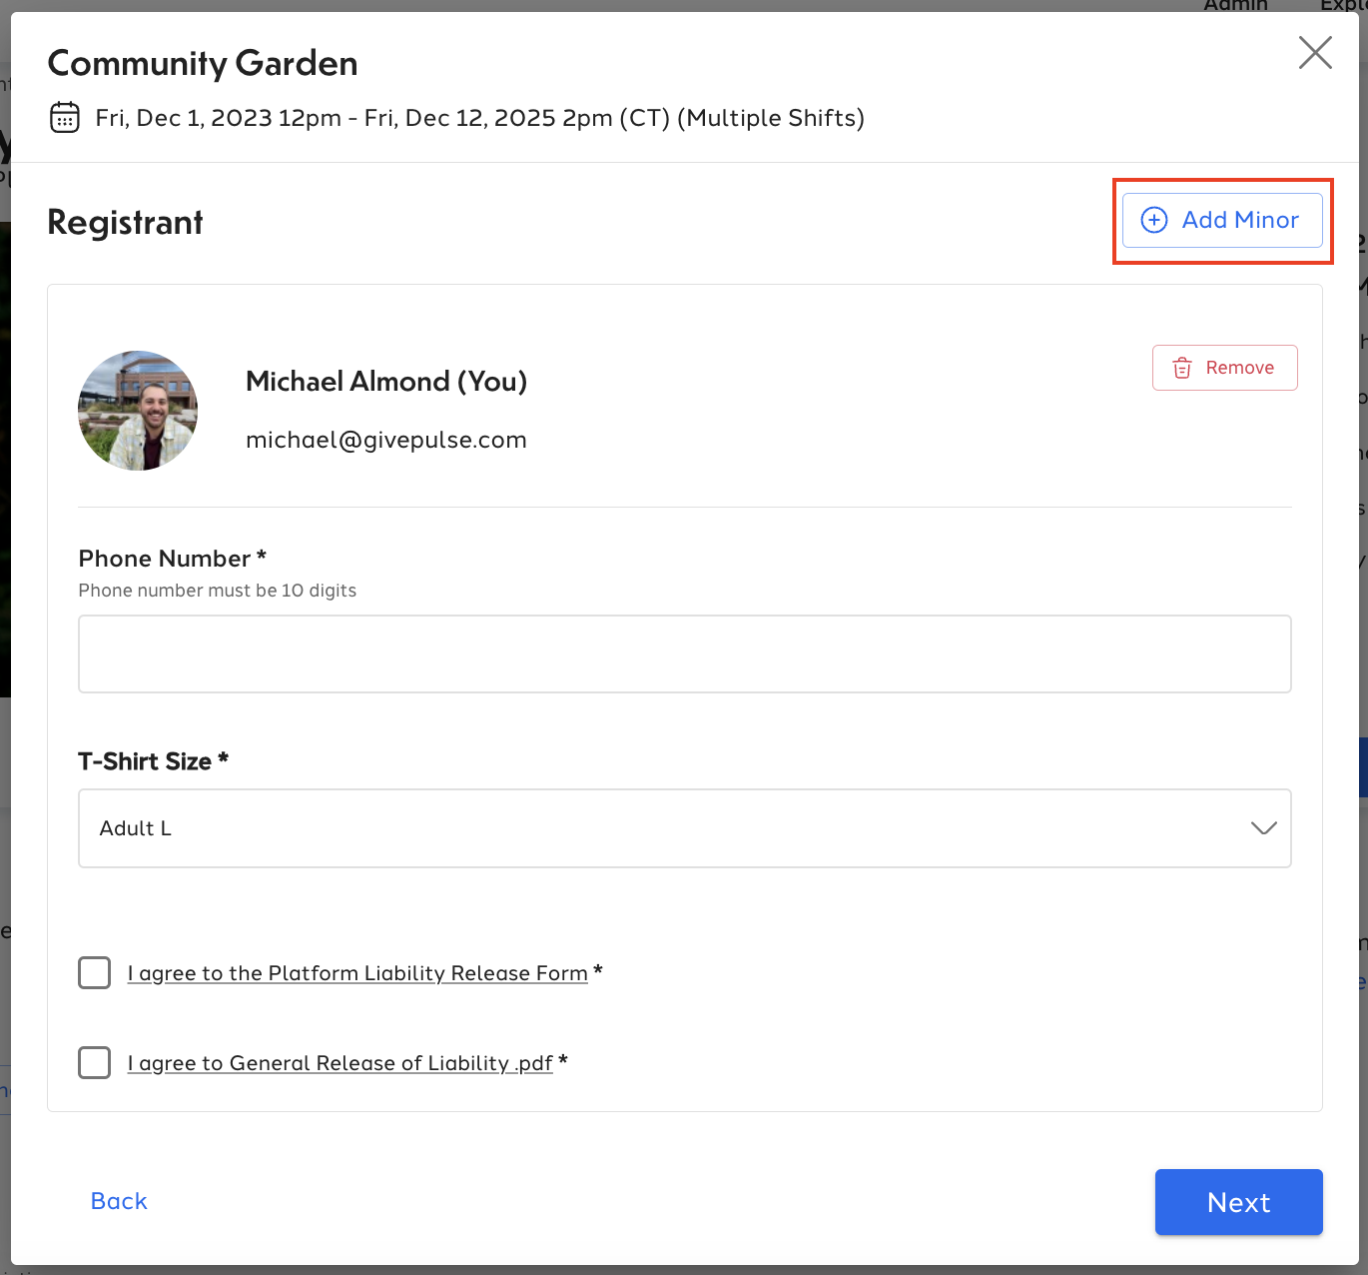Click the Add Minor button
This screenshot has width=1368, height=1275.
pyautogui.click(x=1222, y=220)
